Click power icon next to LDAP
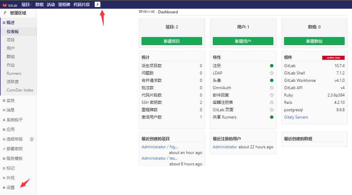This screenshot has width=352, height=195. pyautogui.click(x=272, y=73)
